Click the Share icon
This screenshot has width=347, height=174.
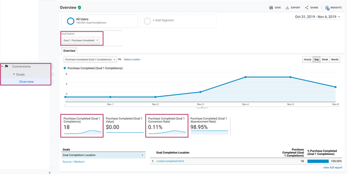(306, 8)
